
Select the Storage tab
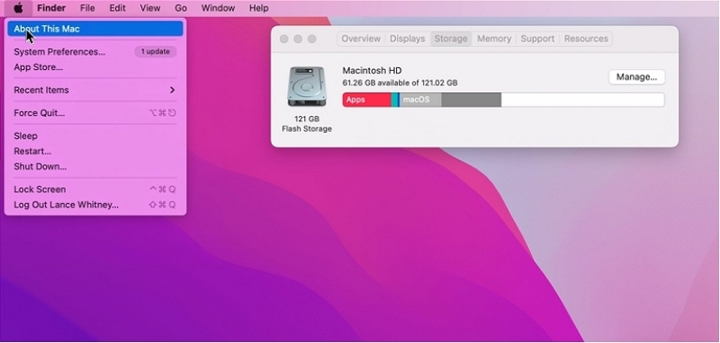(x=451, y=39)
